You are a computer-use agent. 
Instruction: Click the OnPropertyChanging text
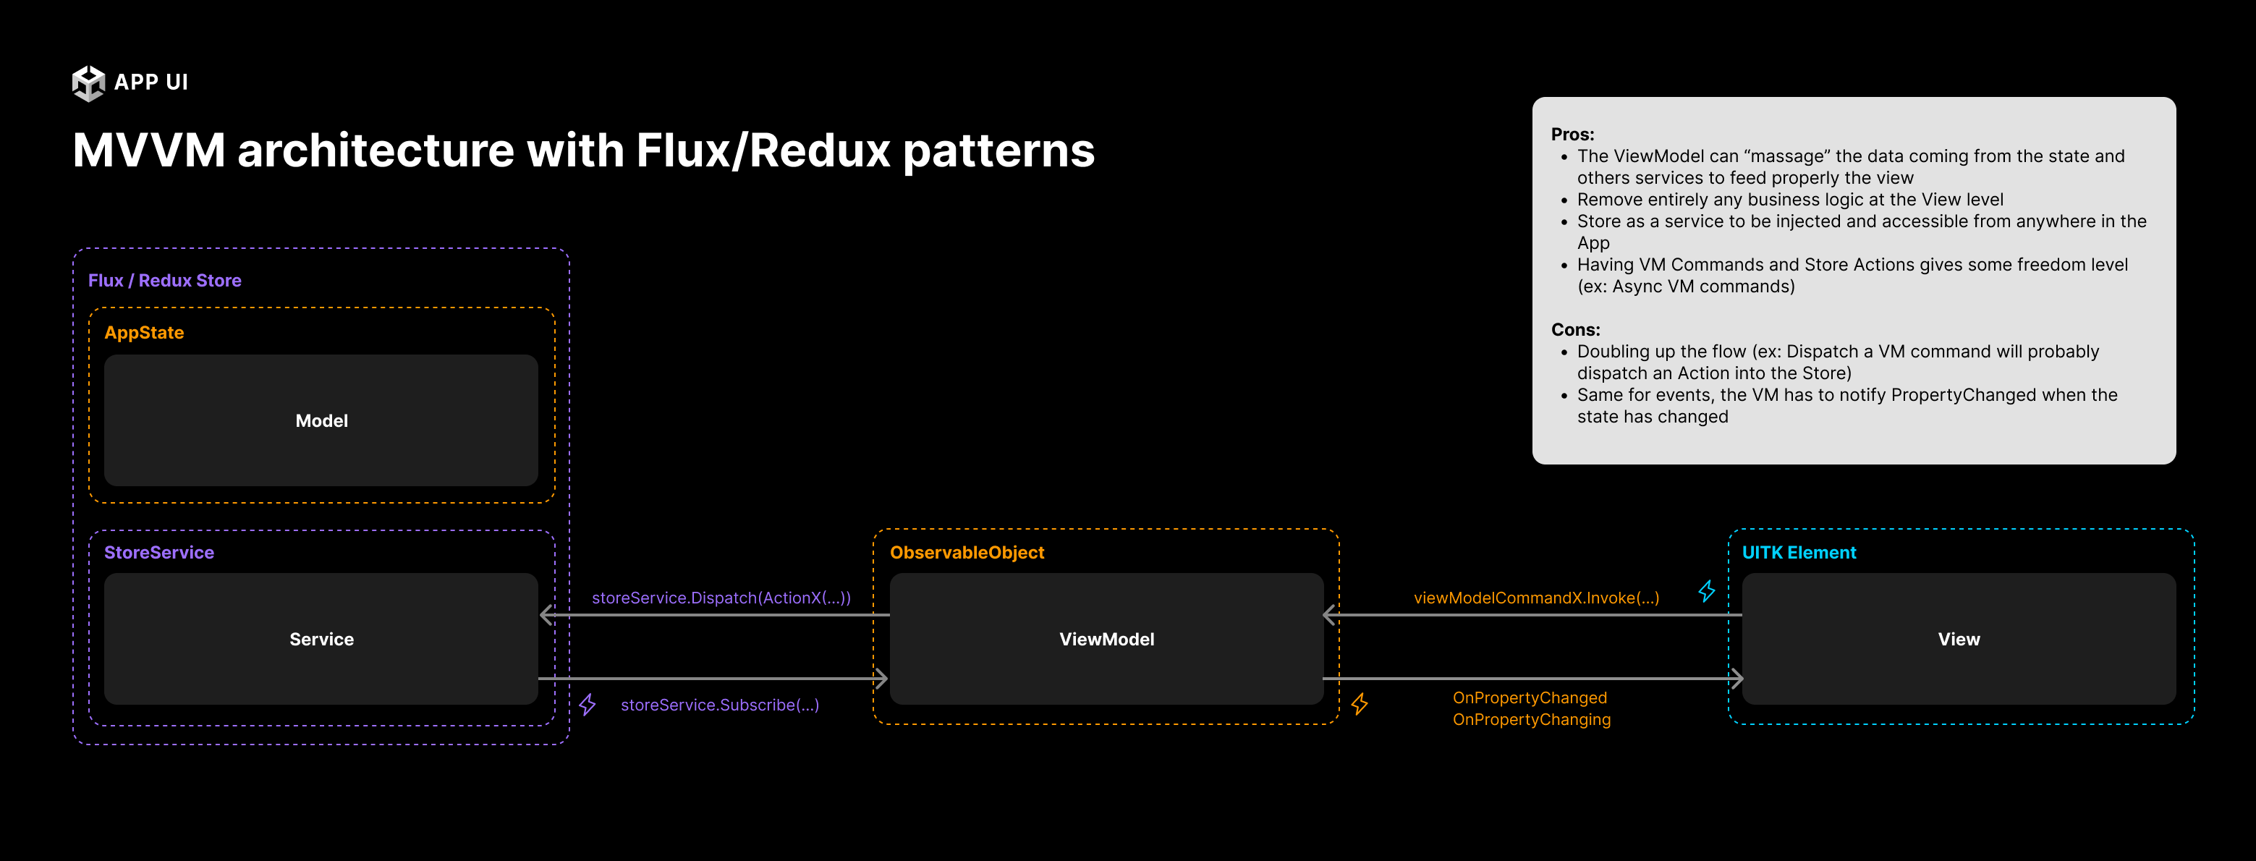[x=1531, y=719]
